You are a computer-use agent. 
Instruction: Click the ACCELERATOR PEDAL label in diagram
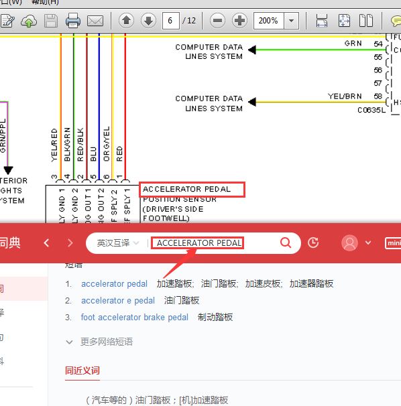point(186,189)
